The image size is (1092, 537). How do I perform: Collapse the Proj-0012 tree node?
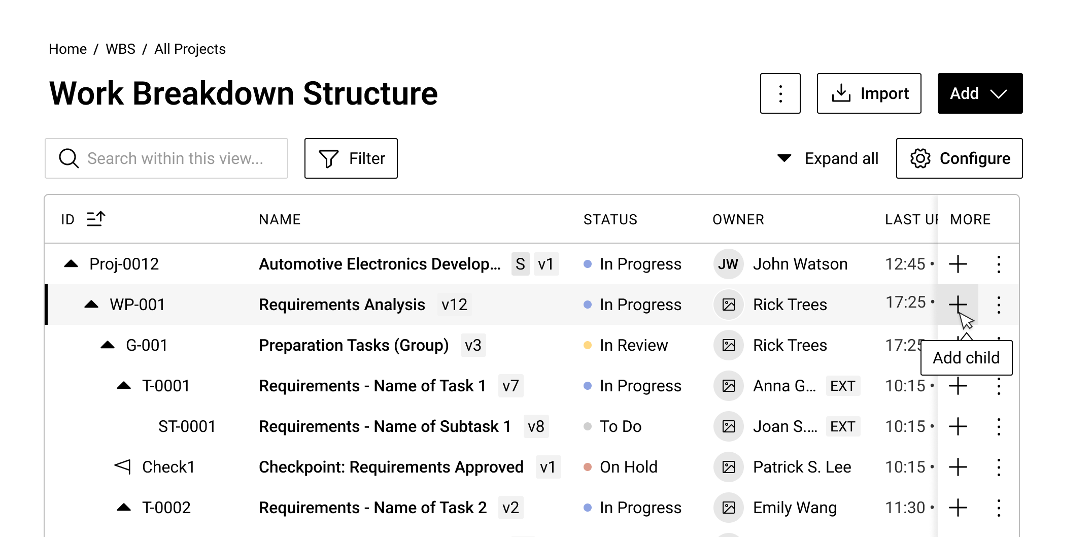(71, 263)
